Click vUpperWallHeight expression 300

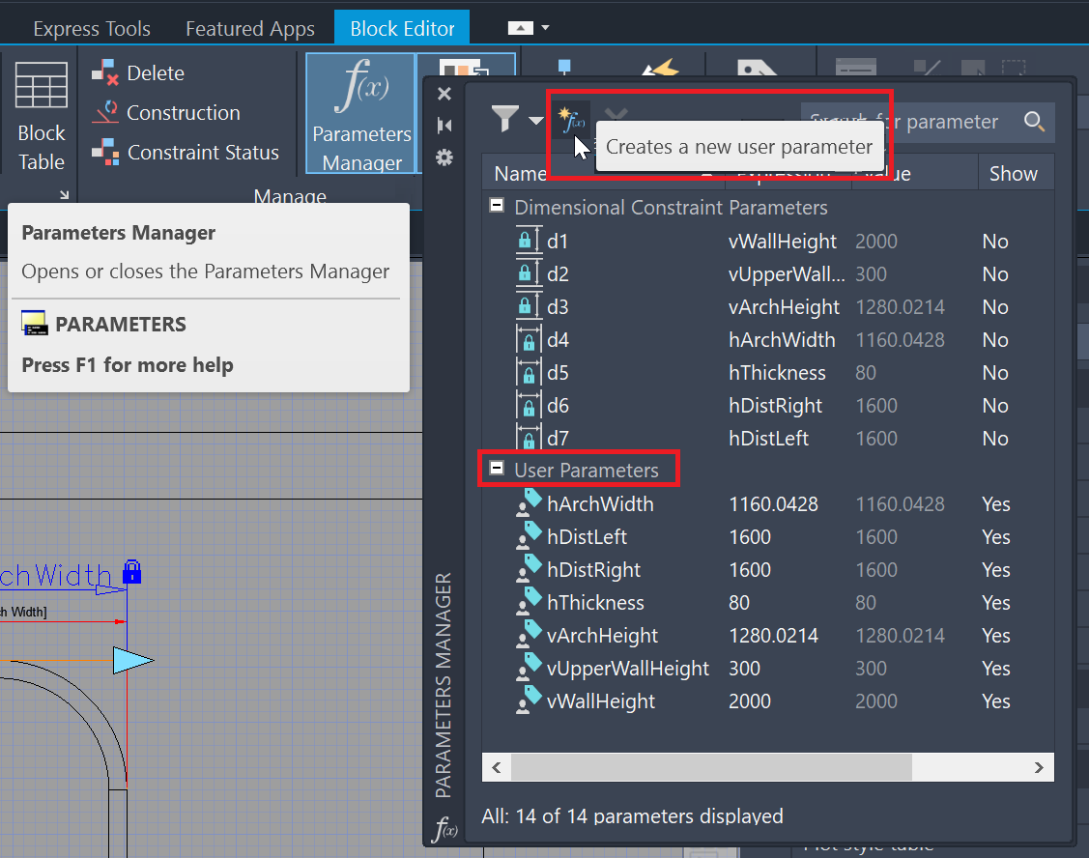[744, 668]
